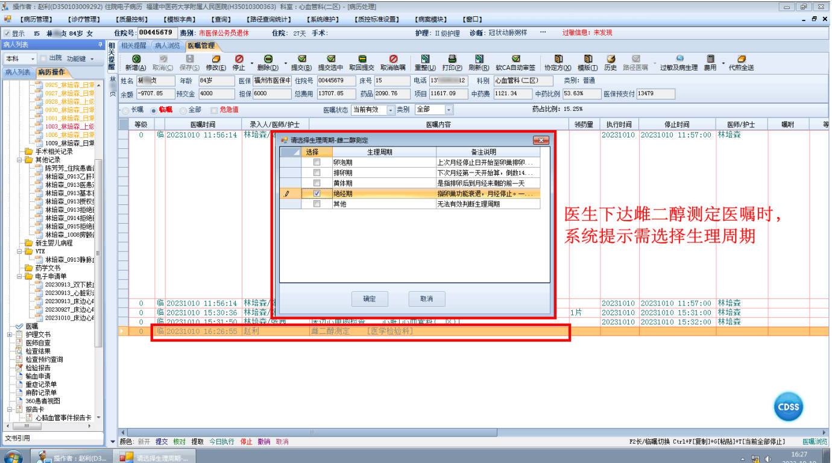Image resolution: width=832 pixels, height=463 pixels.
Task: Click the 修改(E) edit order icon
Action: (216, 59)
